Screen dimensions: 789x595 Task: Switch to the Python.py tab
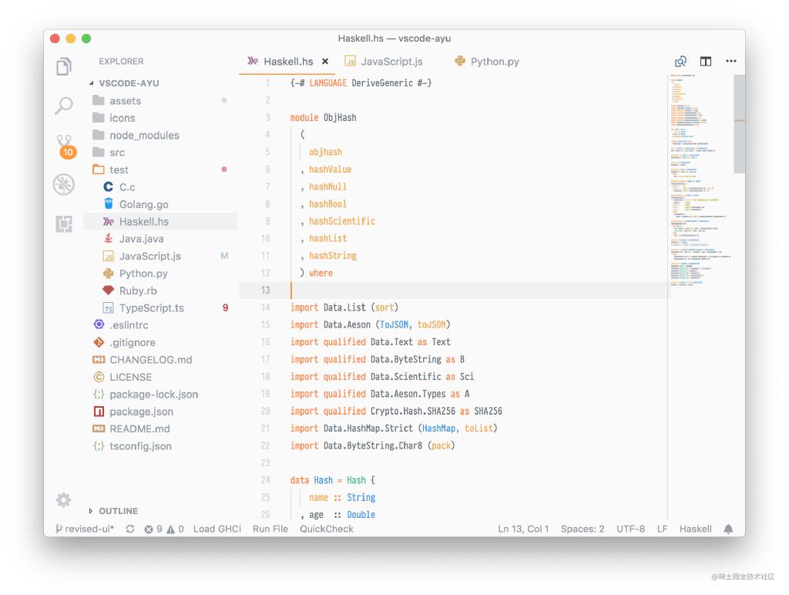click(x=494, y=62)
